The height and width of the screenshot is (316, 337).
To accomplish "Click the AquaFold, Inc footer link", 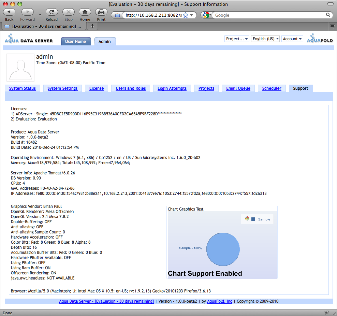I will pyautogui.click(x=219, y=301).
